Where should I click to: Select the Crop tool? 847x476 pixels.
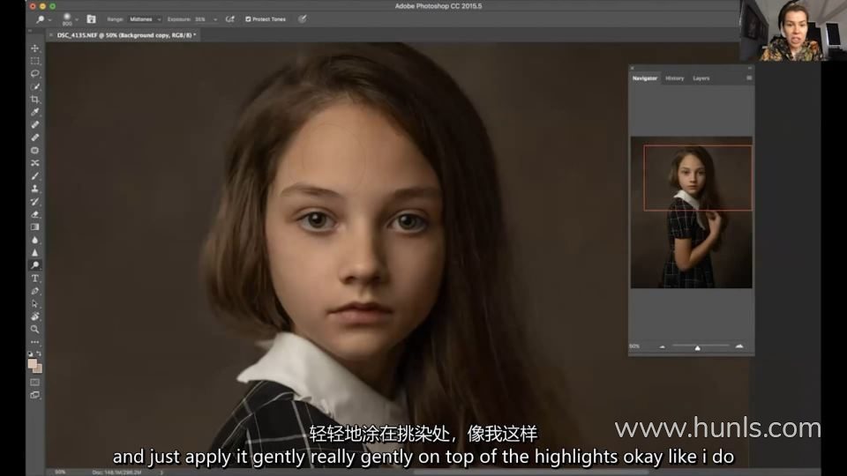(35, 100)
